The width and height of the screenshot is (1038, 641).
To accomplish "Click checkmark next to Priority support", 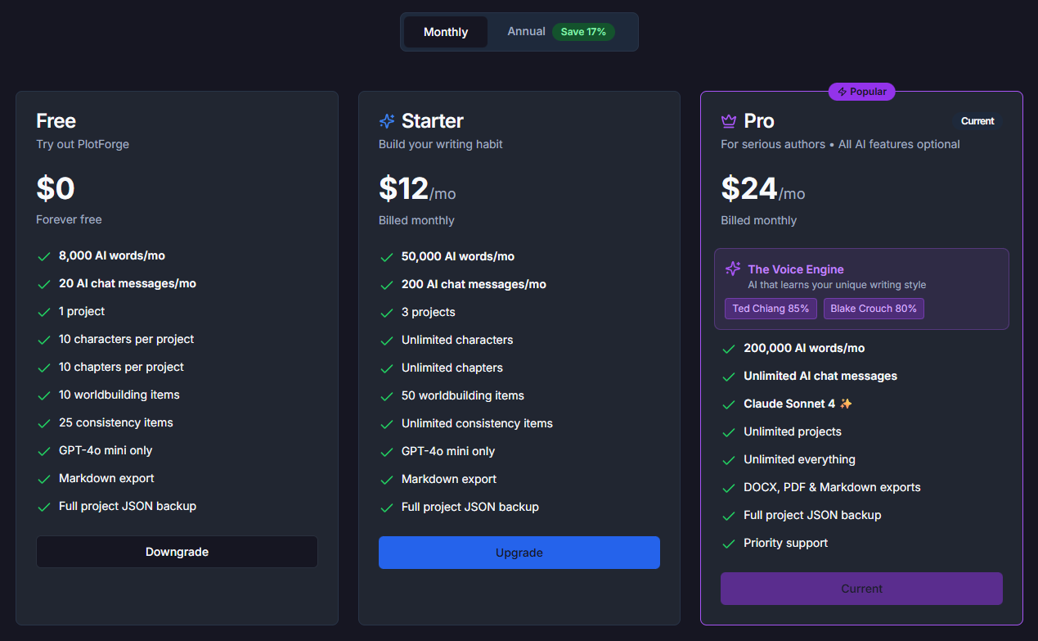I will point(729,544).
